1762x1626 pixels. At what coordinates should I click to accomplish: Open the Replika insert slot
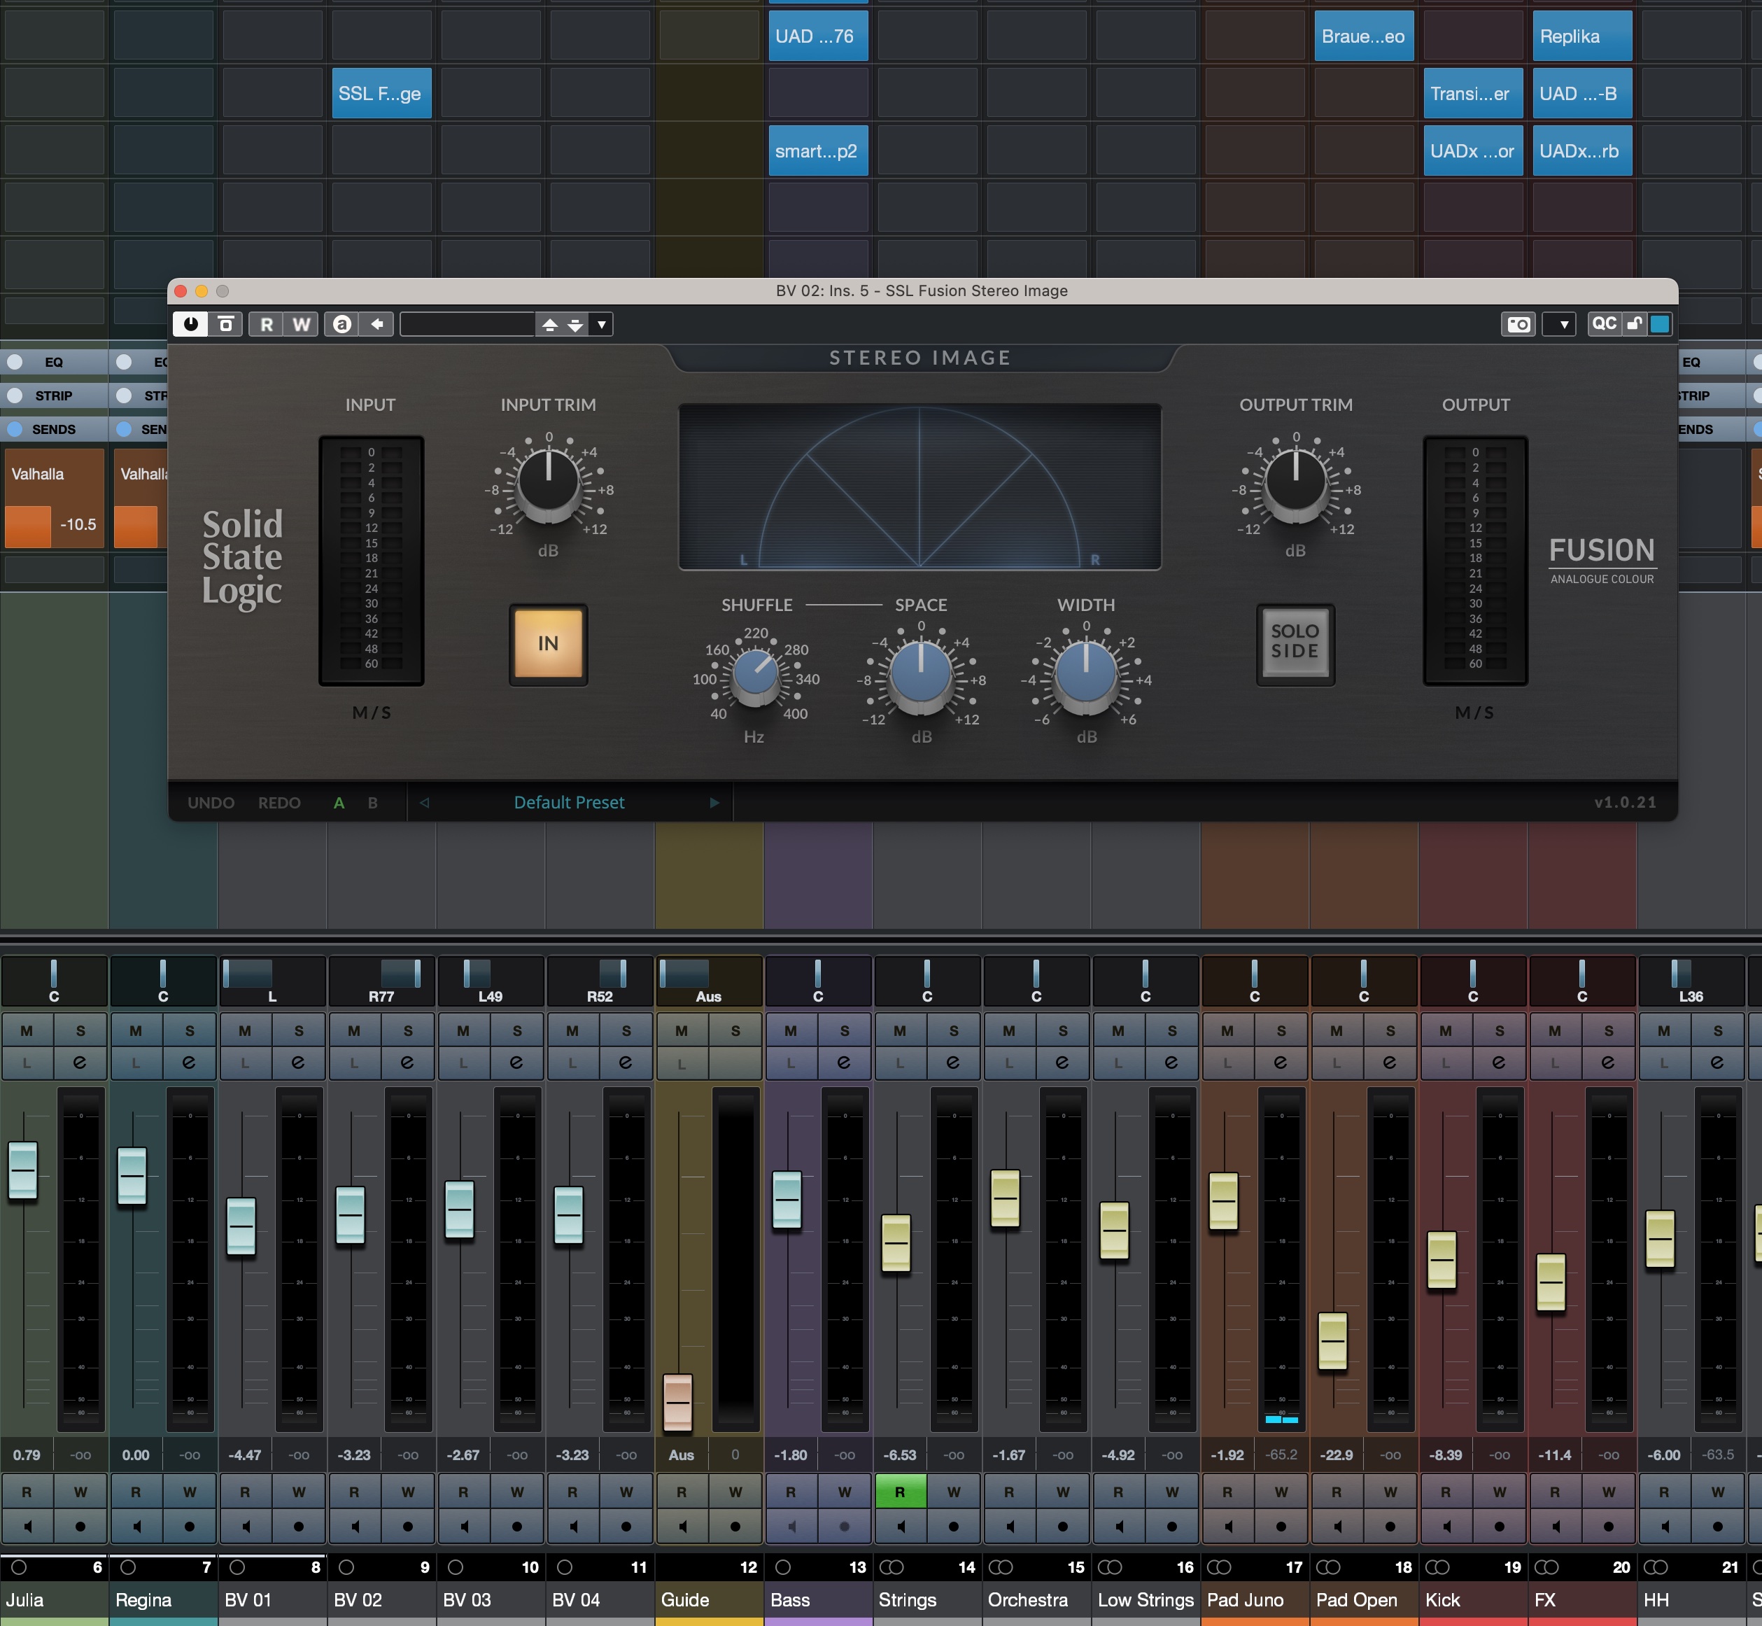coord(1581,36)
